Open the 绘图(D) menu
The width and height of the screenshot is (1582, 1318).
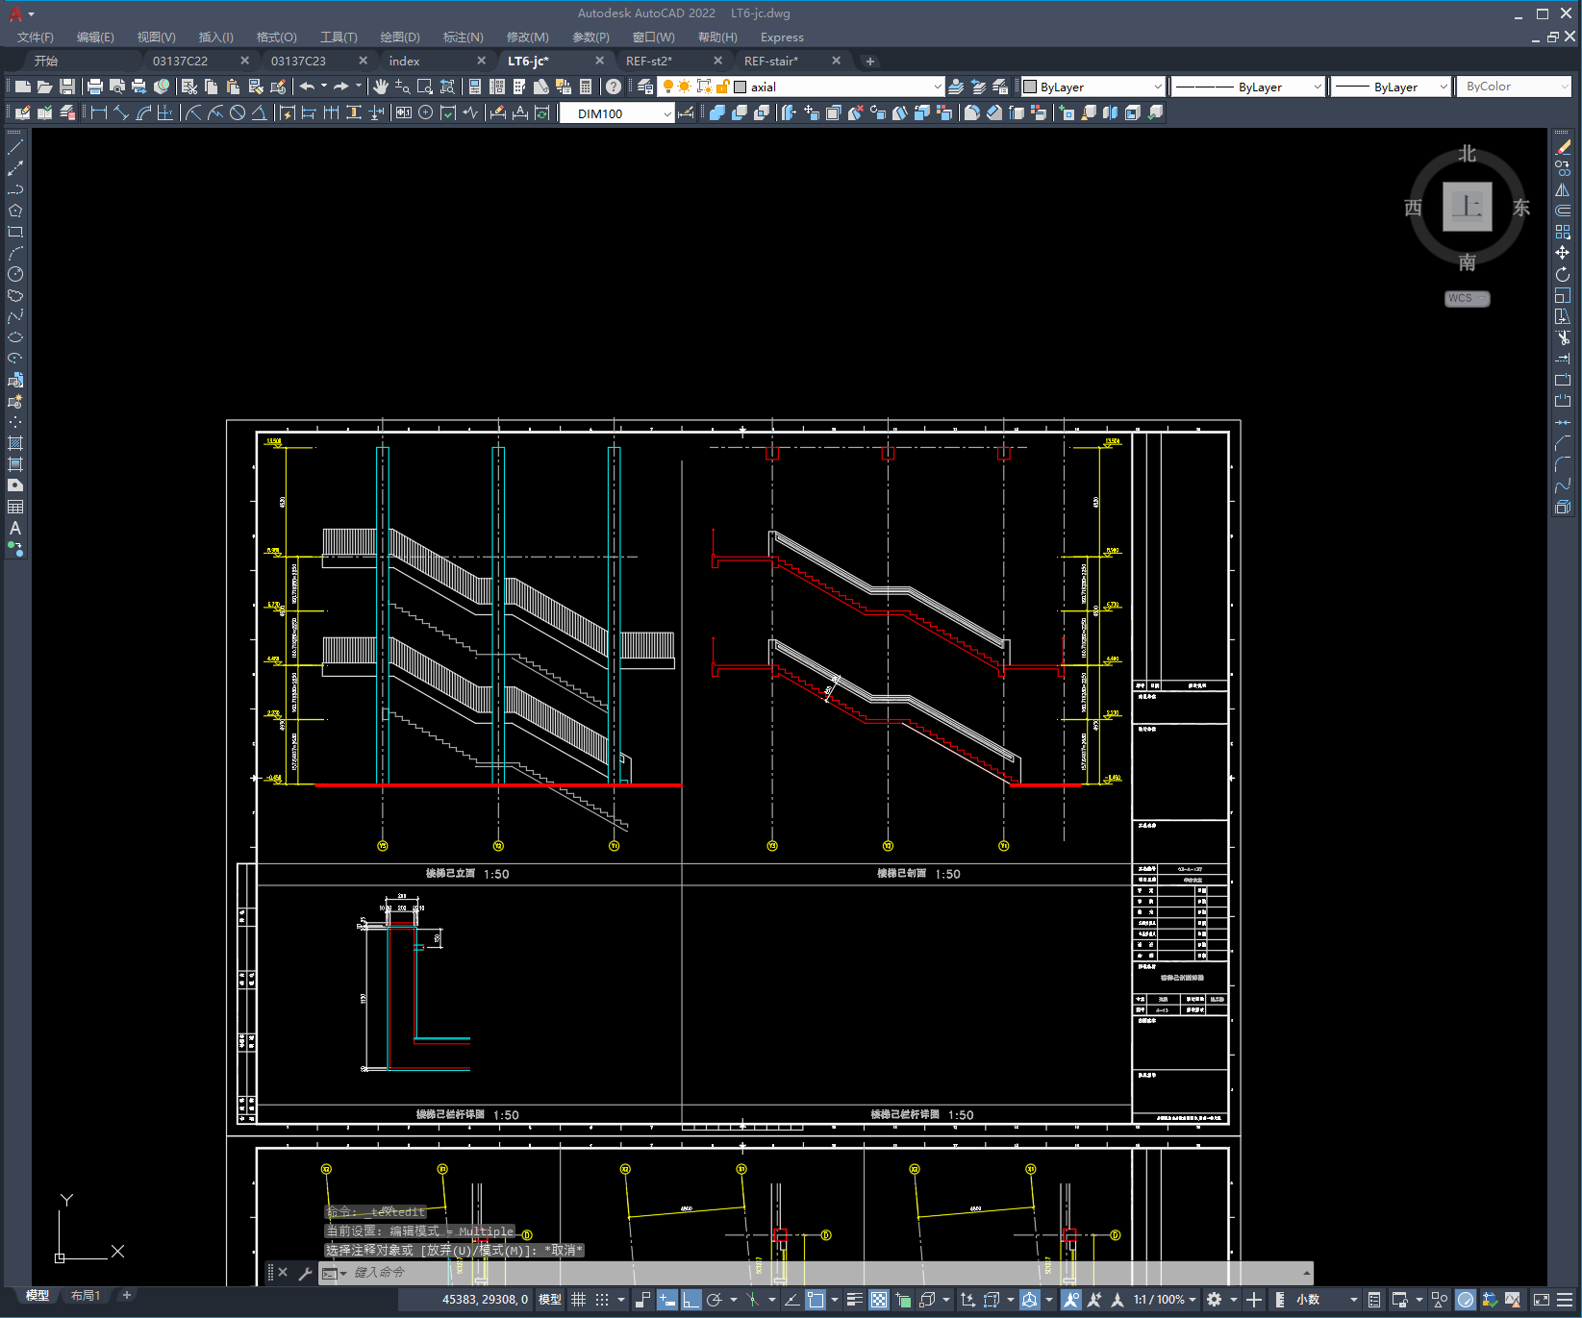click(400, 37)
